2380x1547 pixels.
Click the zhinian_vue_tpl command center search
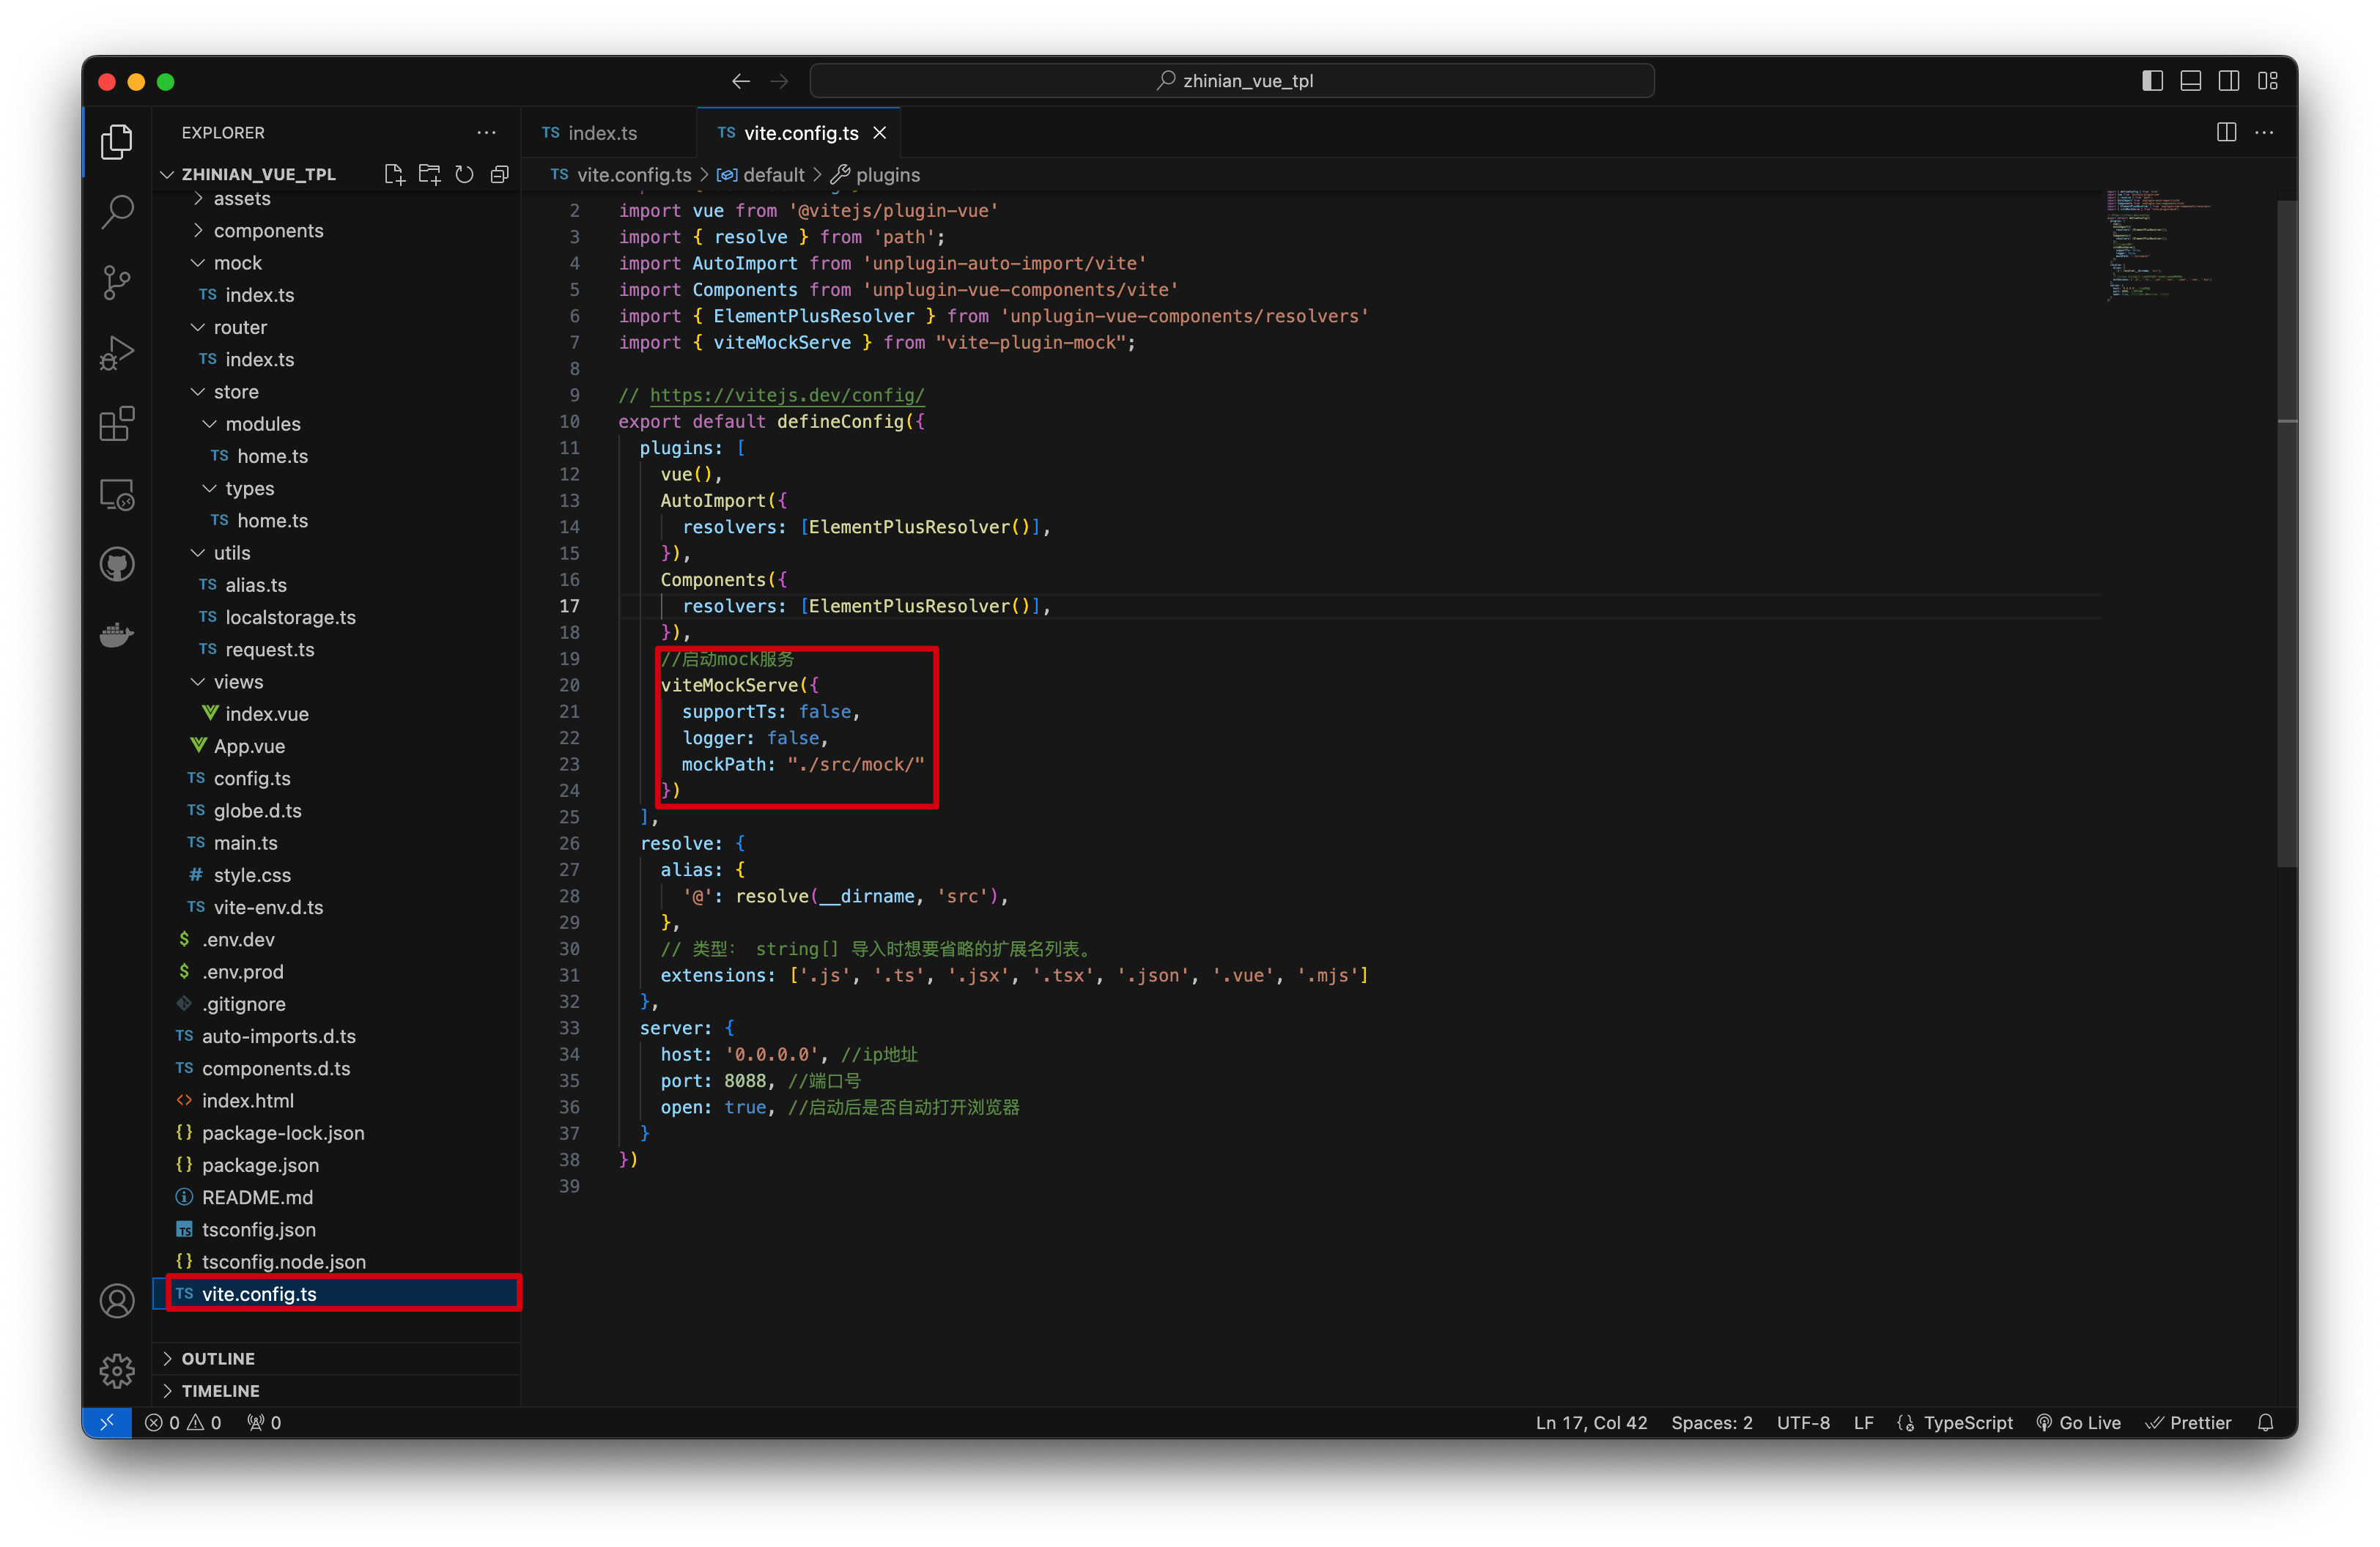pyautogui.click(x=1232, y=81)
